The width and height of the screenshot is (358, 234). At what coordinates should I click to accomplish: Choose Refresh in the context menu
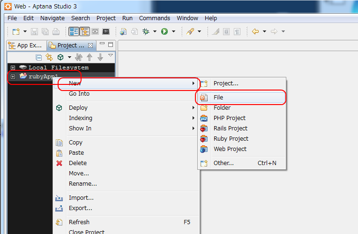[125, 222]
